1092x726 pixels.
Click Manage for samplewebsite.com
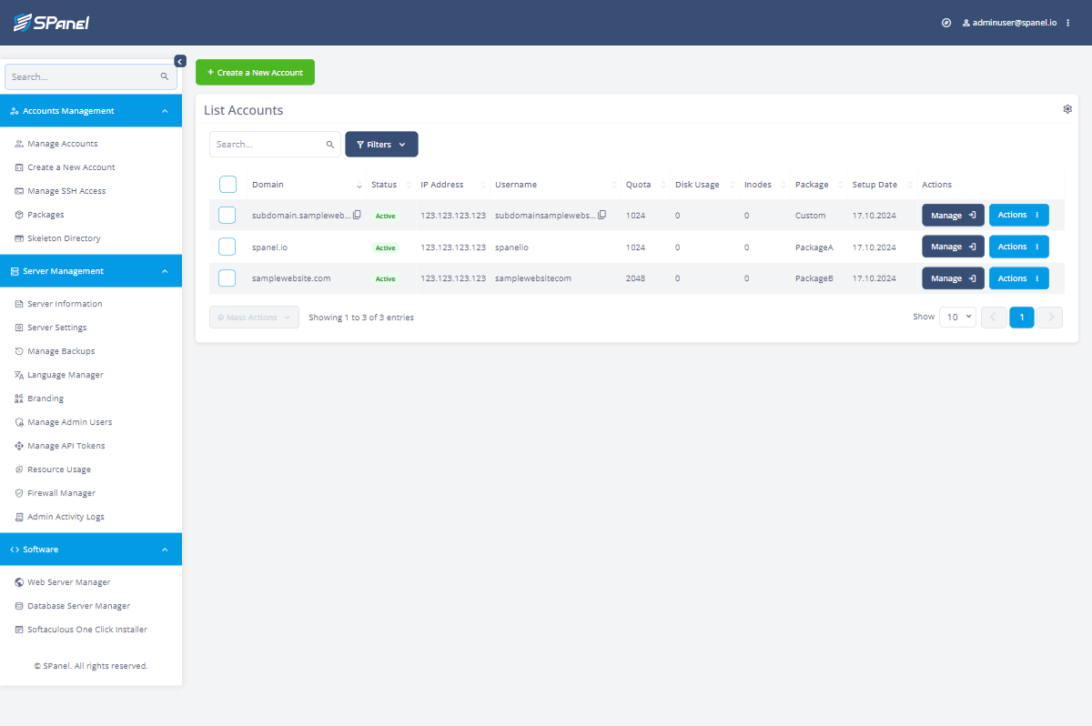pos(953,277)
